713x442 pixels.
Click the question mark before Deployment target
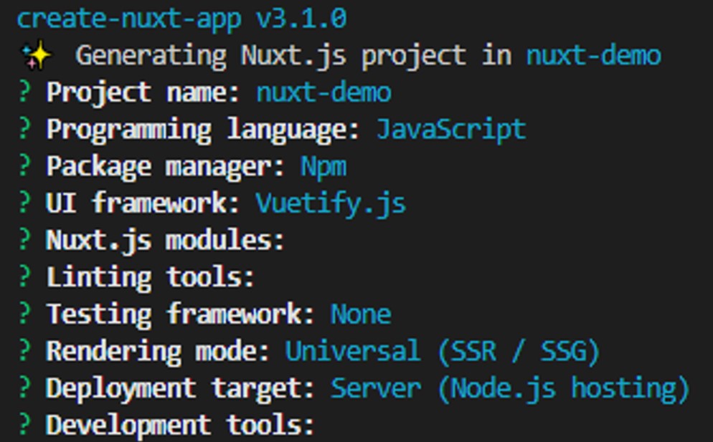[22, 388]
